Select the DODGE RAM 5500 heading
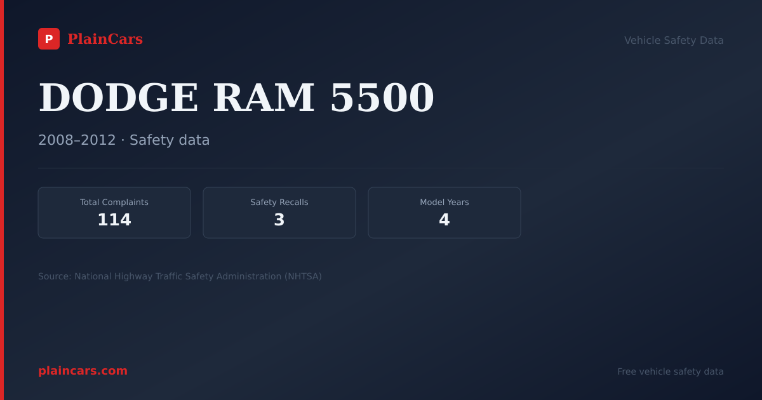This screenshot has width=762, height=400. (x=236, y=98)
